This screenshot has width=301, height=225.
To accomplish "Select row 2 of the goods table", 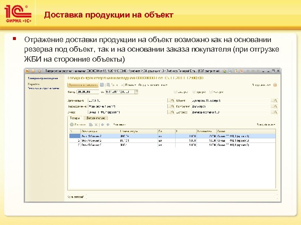I will pos(172,140).
